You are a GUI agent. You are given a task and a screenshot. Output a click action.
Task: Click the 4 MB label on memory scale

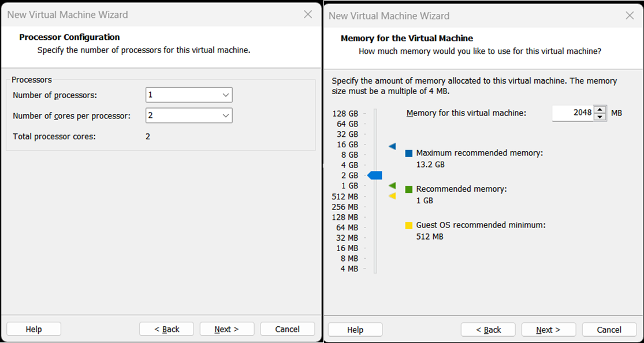coord(349,269)
